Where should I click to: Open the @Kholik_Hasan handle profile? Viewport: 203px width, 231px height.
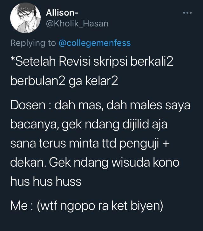click(x=77, y=24)
